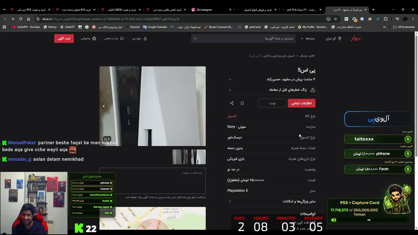Star this page with bookmark star icon

tap(335, 19)
